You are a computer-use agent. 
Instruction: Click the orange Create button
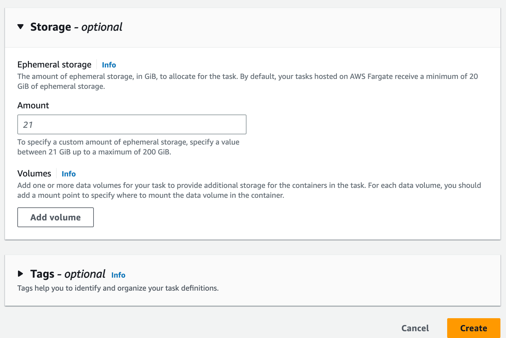tap(473, 328)
